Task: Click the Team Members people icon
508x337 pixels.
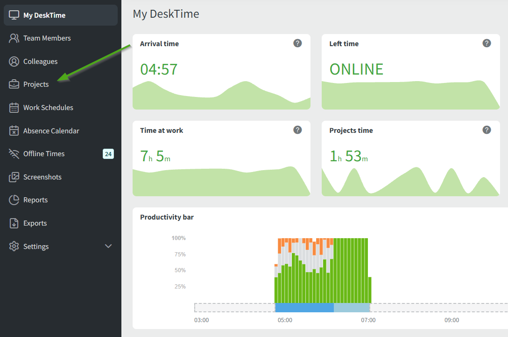Action: click(x=14, y=38)
